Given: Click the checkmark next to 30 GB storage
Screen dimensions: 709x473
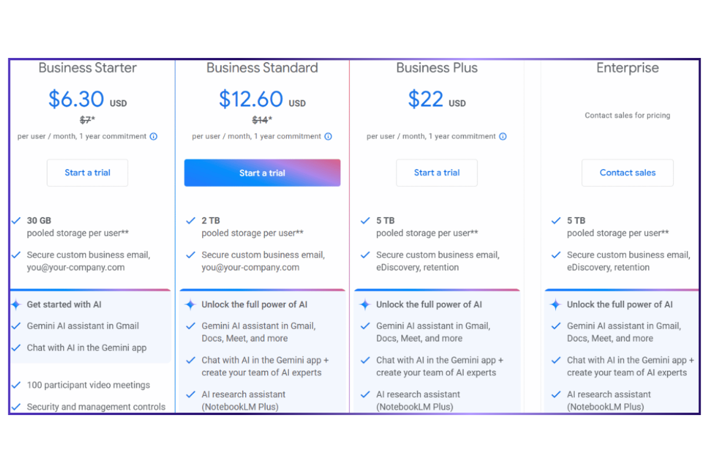Looking at the screenshot, I should coord(17,221).
